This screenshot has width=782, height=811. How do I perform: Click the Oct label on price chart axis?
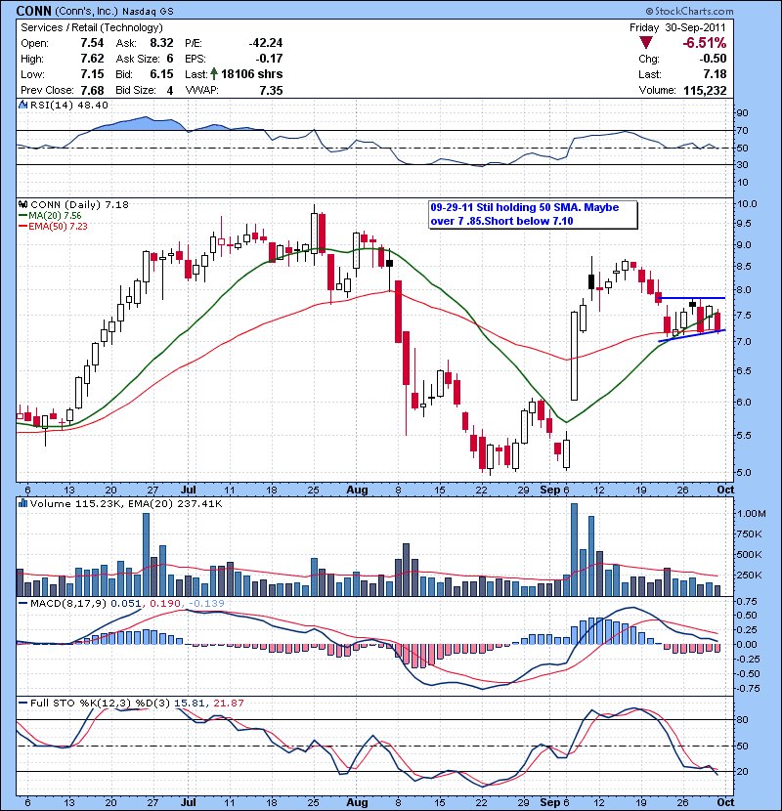pyautogui.click(x=725, y=490)
